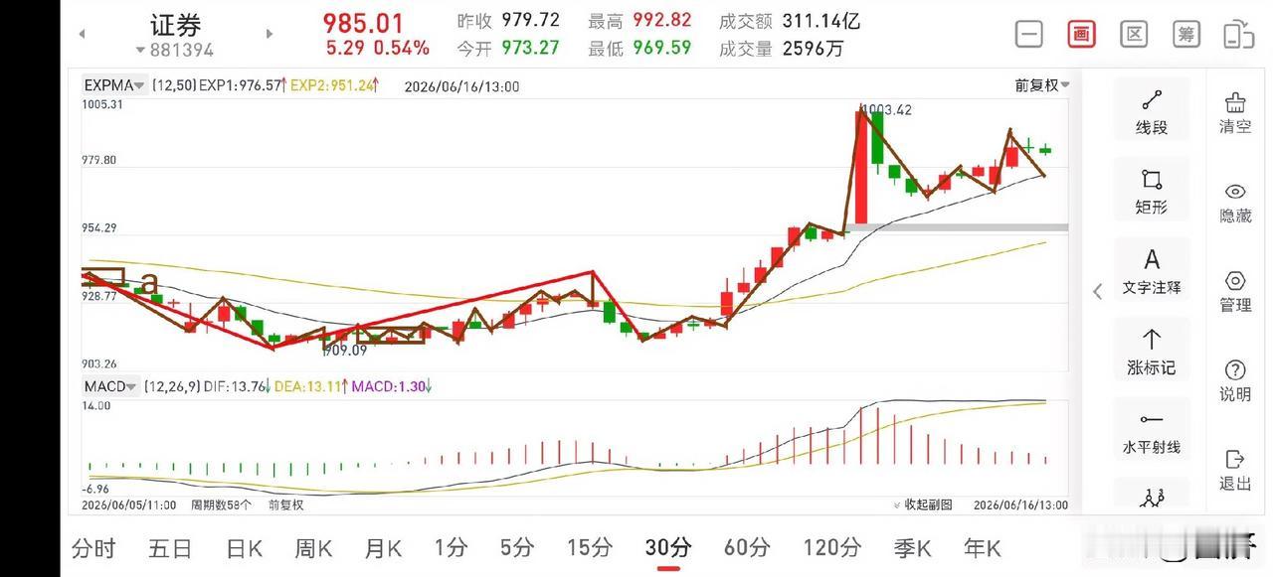Open stock code 881394 dropdown

(174, 50)
